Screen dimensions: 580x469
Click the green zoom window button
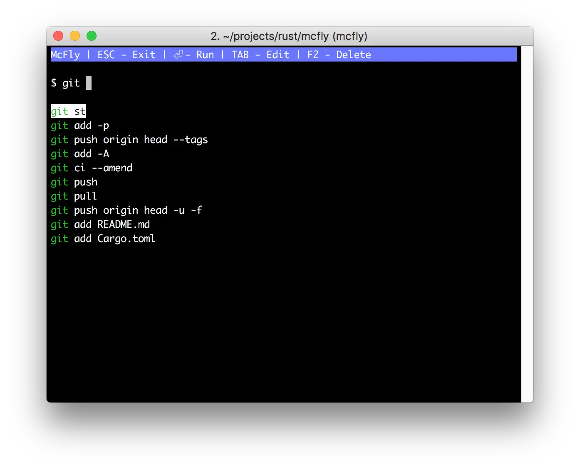point(92,36)
